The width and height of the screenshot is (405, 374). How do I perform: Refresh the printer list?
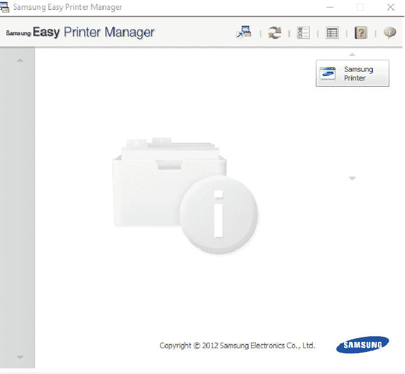click(274, 33)
